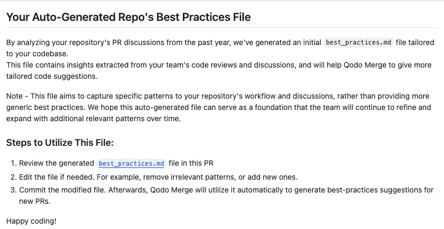Click the "to your codebase." line
The height and width of the screenshot is (229, 444).
pos(37,54)
